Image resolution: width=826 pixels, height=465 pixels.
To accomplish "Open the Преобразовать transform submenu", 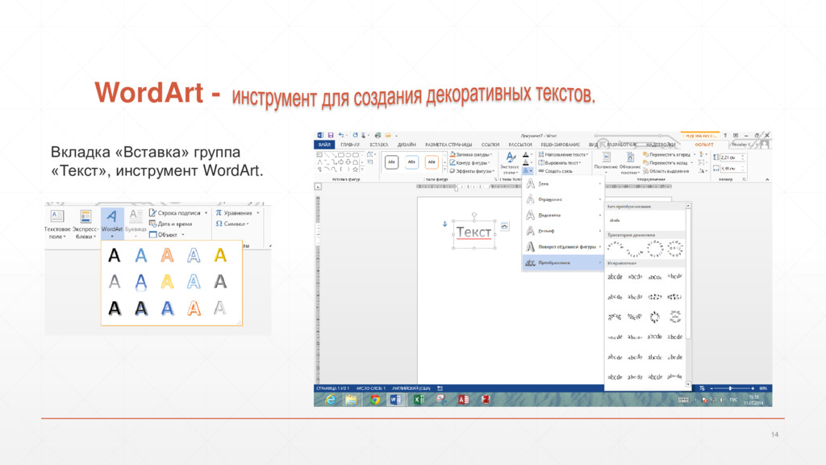I will (563, 262).
